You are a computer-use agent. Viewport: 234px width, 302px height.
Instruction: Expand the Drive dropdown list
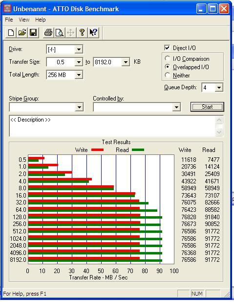click(79, 50)
